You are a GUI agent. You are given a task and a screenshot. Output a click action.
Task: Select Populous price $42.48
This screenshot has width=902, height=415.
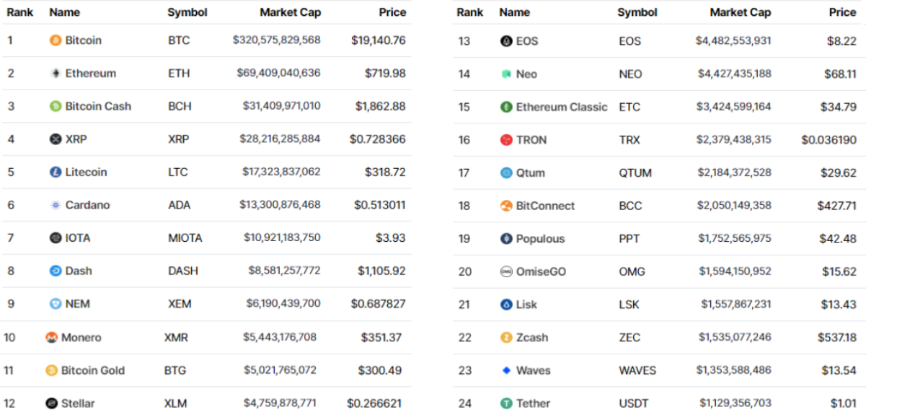pos(839,239)
